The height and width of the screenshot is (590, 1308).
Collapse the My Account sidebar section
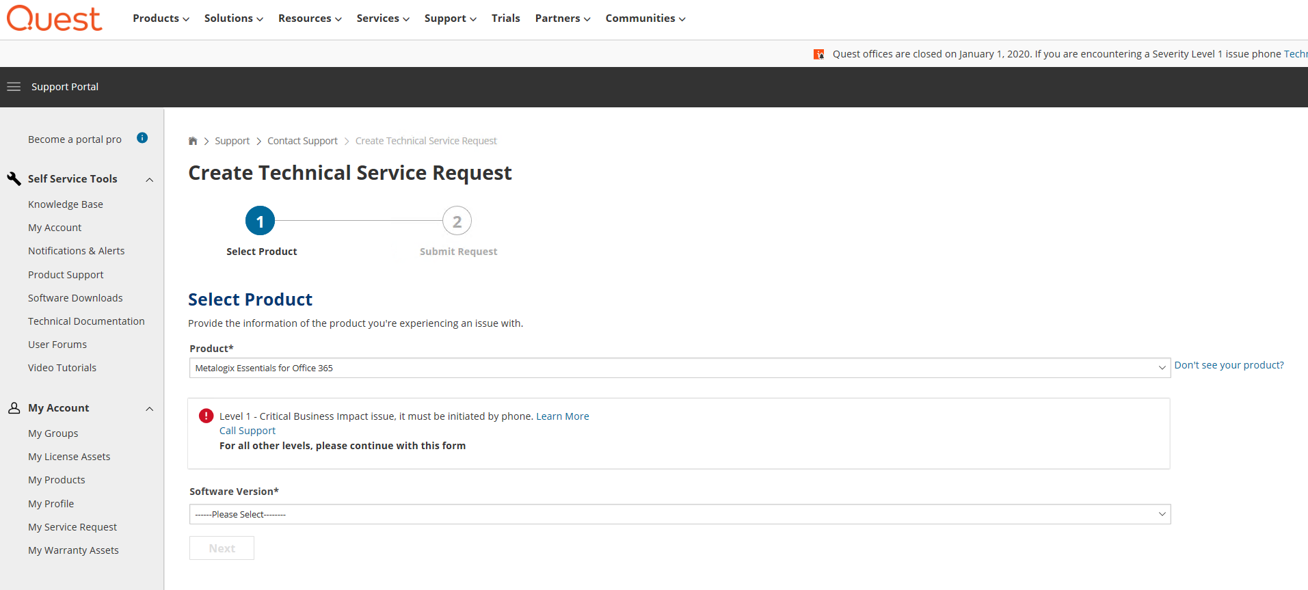(x=150, y=409)
